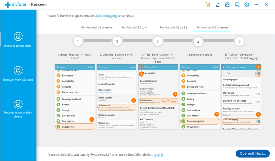275x161 pixels.
Task: Select For Android 6.0 or newer tab
Action: click(212, 28)
